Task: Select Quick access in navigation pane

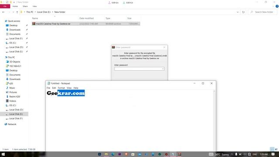Action: pos(14,21)
